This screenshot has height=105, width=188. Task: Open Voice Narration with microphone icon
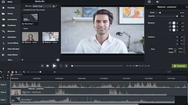(11, 49)
